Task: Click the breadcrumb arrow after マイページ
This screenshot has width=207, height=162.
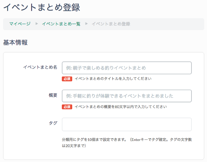Action: pyautogui.click(x=36, y=24)
